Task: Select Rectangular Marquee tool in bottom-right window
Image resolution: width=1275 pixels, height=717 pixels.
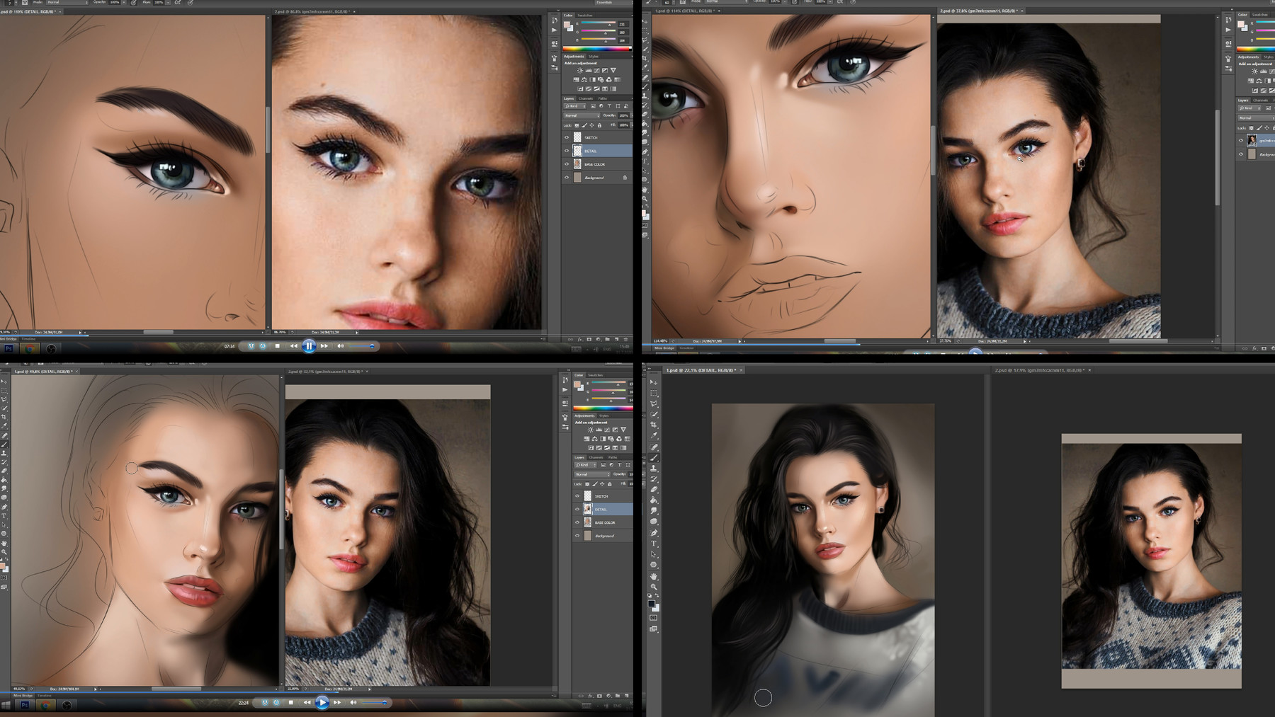Action: pyautogui.click(x=653, y=393)
